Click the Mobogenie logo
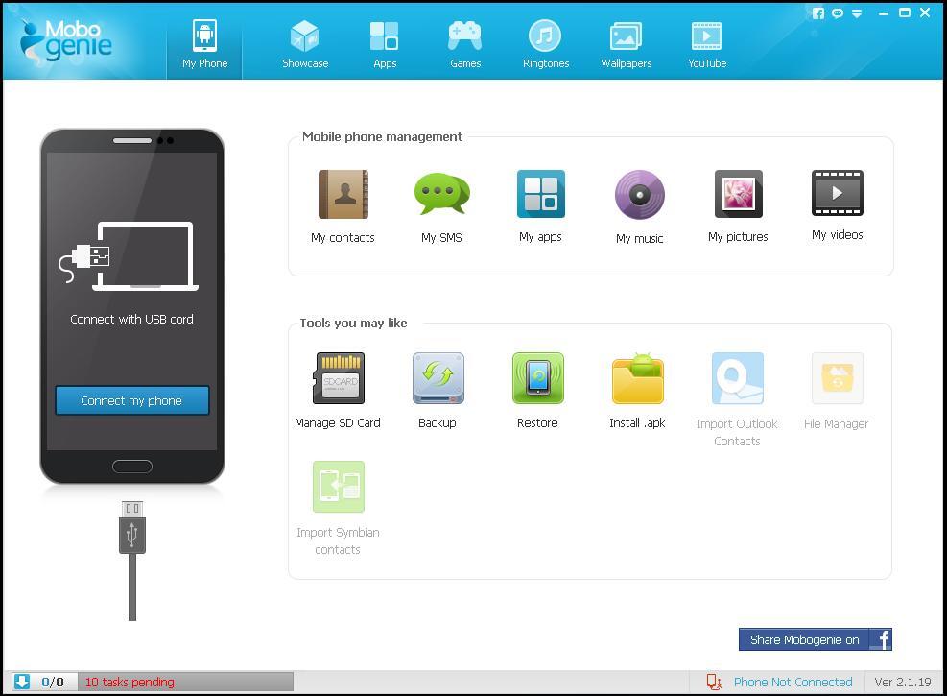Screen dimensions: 947x696 66,41
